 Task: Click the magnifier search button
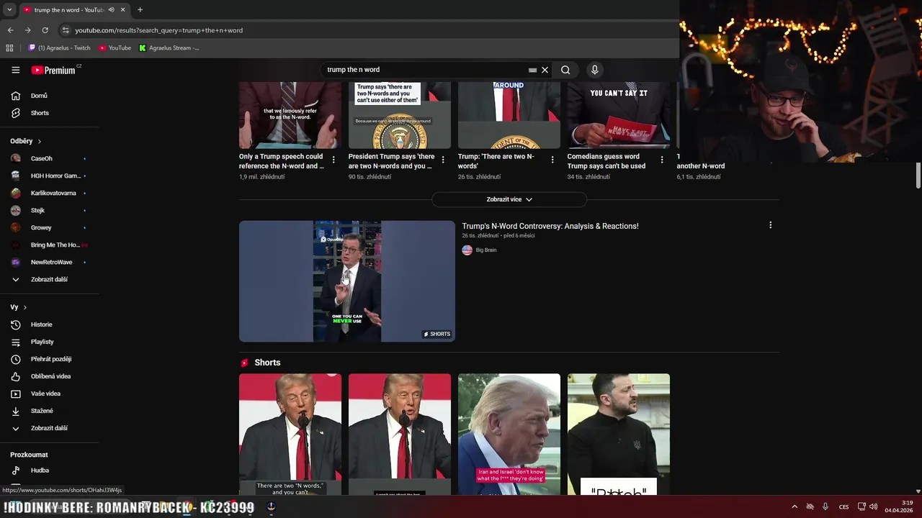tap(565, 70)
